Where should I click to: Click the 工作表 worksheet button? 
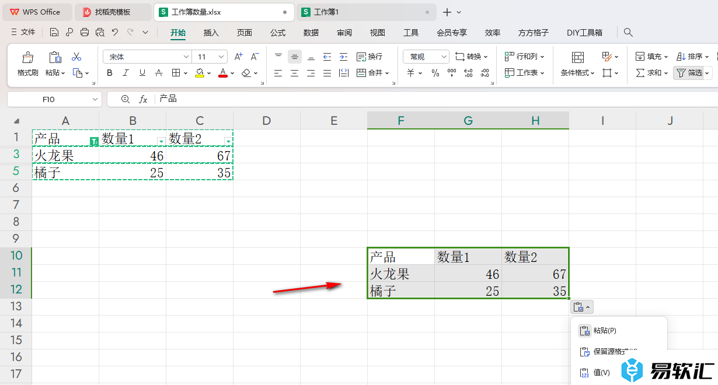pos(524,73)
